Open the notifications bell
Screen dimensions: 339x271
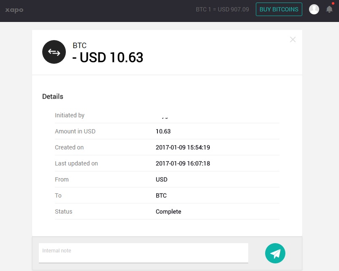(x=329, y=9)
